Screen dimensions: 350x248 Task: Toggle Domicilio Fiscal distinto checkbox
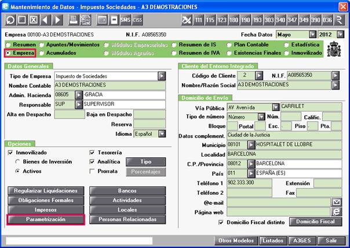[x=221, y=223]
